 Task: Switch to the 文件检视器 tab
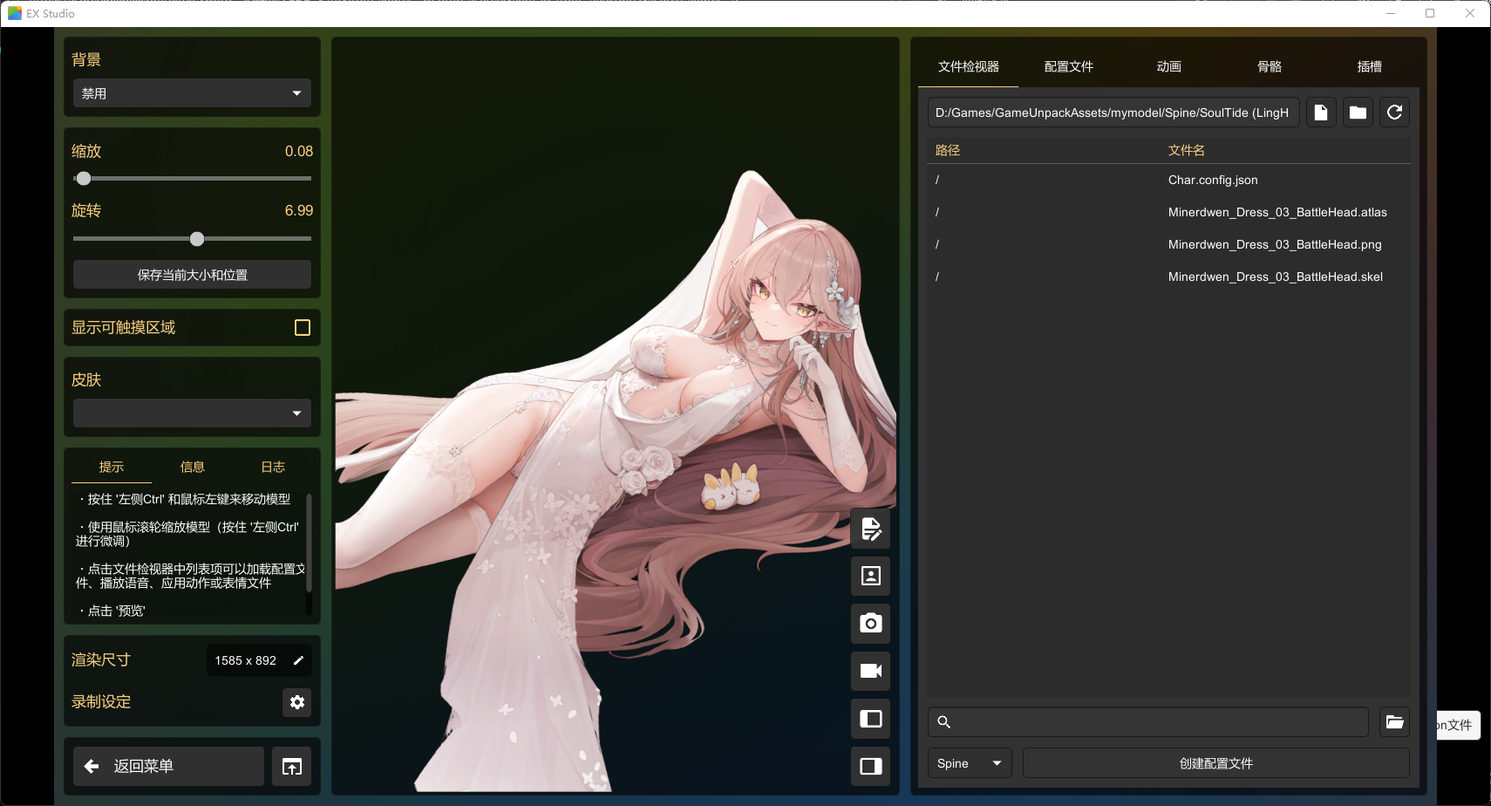(968, 67)
